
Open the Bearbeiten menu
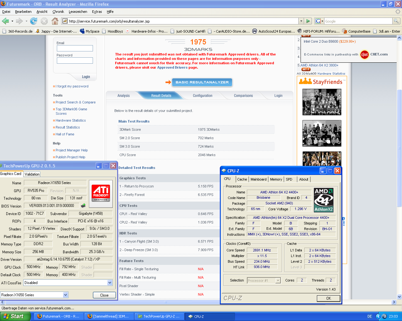(23, 12)
